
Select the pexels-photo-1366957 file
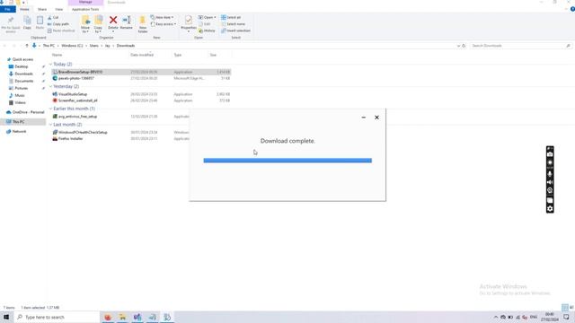pyautogui.click(x=75, y=78)
